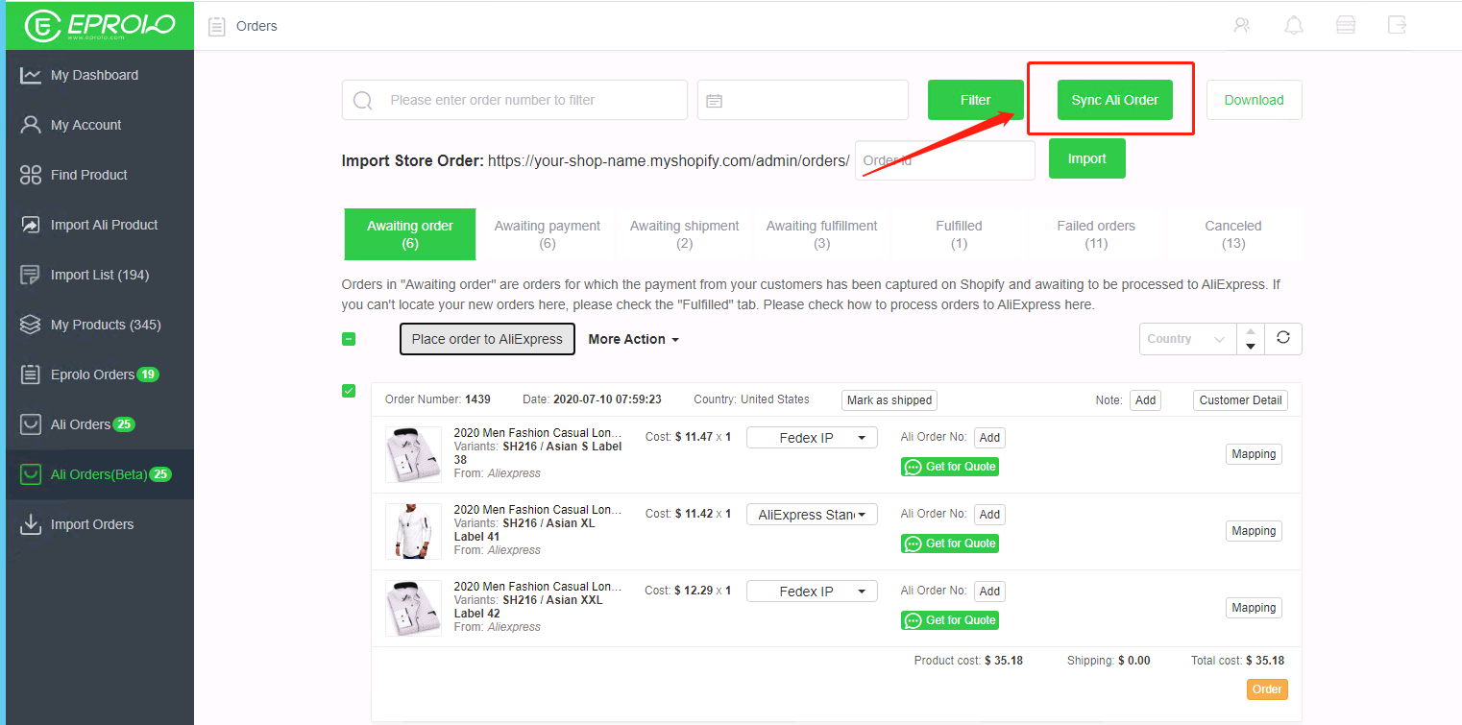Open the calendar date picker icon

click(714, 101)
